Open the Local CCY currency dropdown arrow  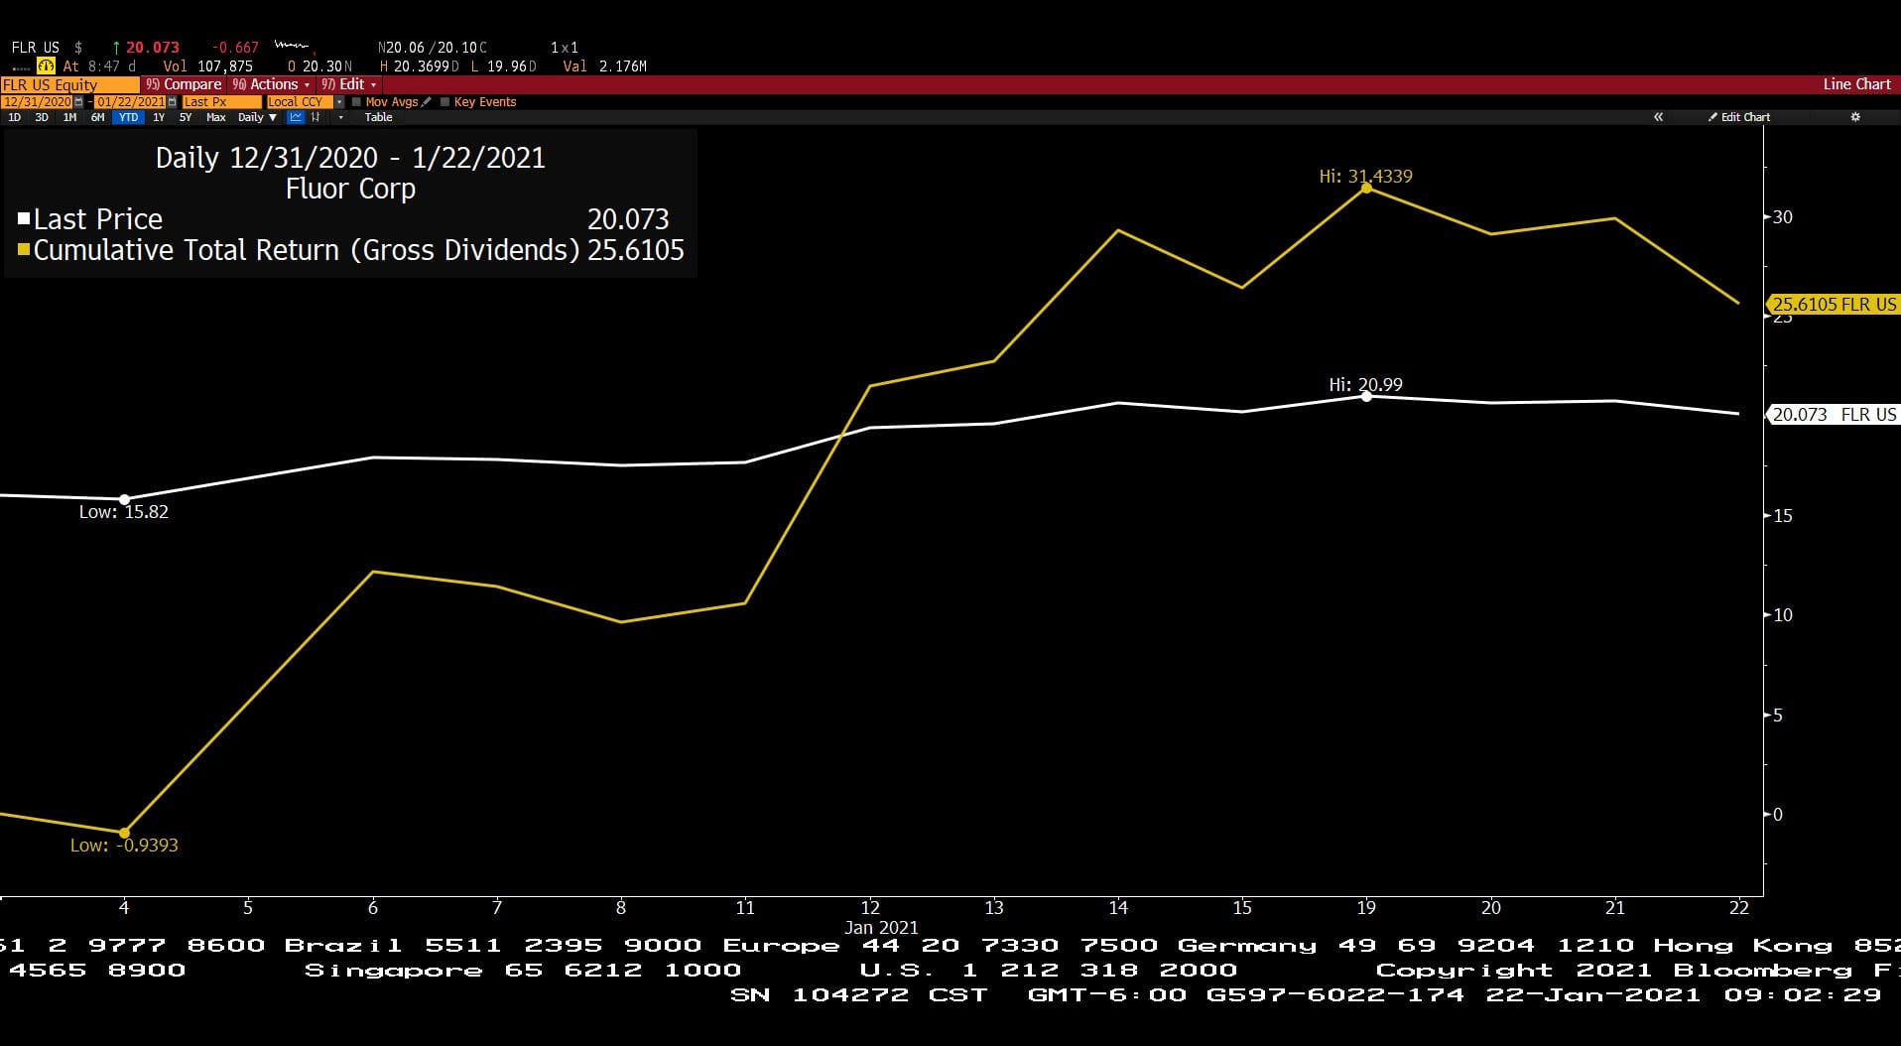[339, 102]
